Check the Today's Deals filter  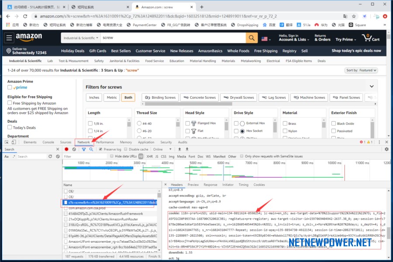coord(10,127)
